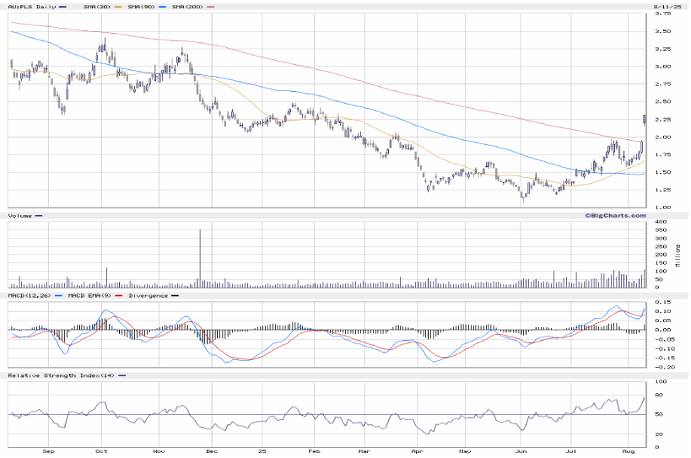691x458 pixels.
Task: Click the latest gap-up candlestick in August
Action: [x=645, y=120]
